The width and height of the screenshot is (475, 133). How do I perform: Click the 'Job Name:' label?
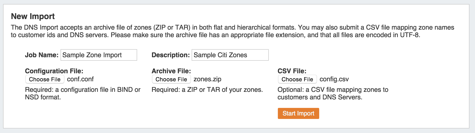pyautogui.click(x=42, y=55)
